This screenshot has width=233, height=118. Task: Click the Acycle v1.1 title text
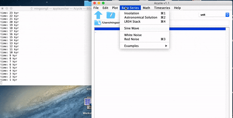coord(162,3)
